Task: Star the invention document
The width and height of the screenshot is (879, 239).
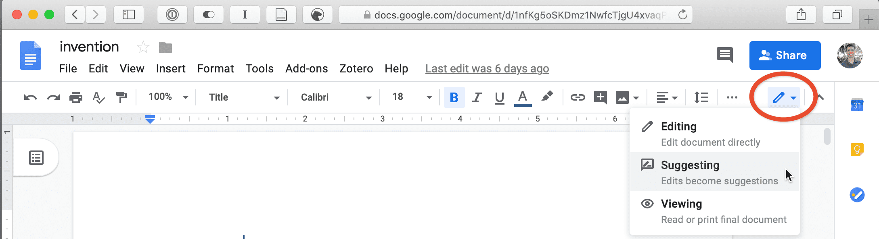Action: (143, 47)
